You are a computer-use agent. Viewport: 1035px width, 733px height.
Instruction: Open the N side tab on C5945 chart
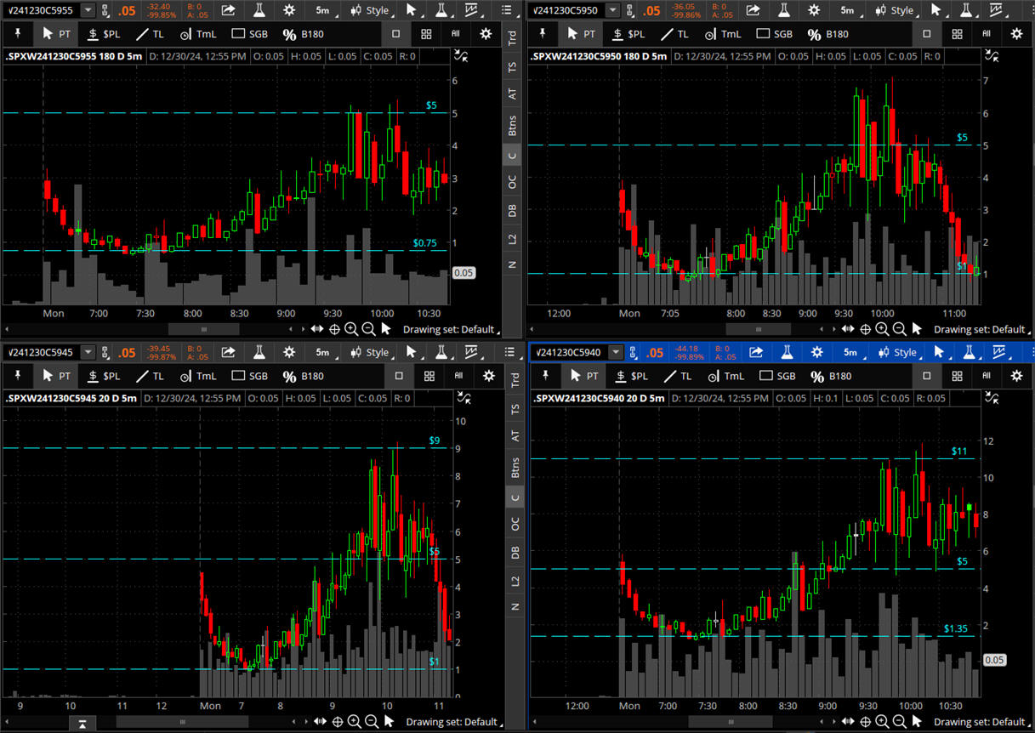coord(515,606)
